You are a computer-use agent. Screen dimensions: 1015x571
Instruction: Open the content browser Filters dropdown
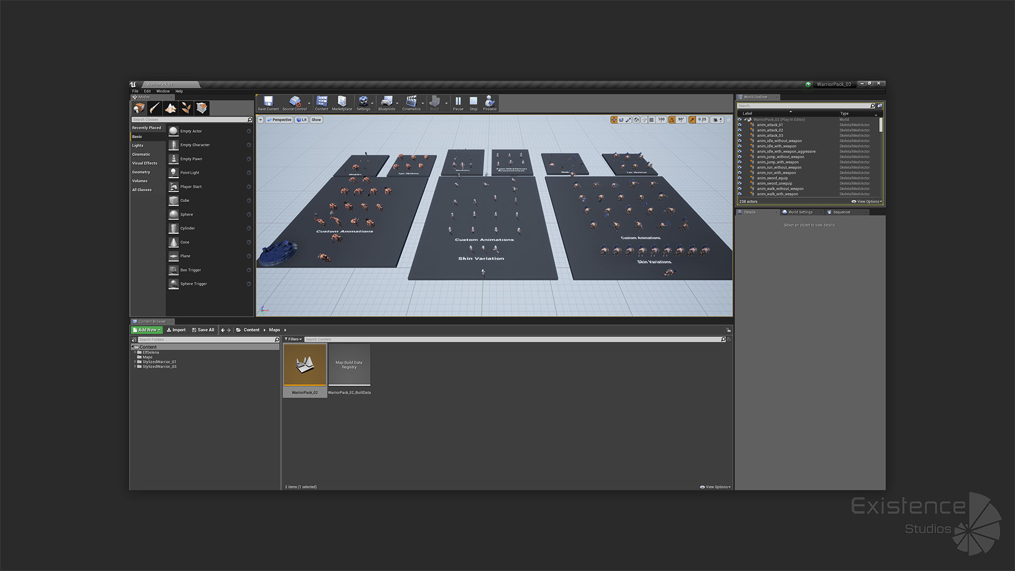click(x=293, y=339)
